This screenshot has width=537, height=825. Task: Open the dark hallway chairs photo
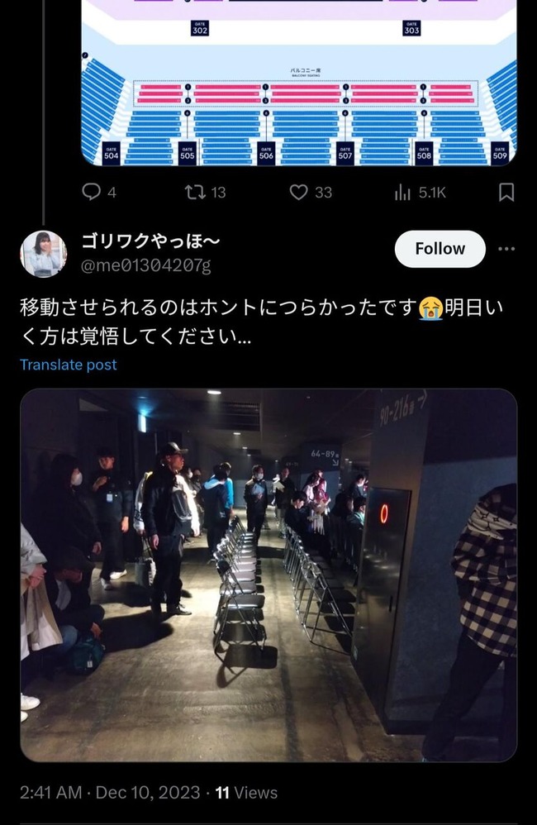pos(268,575)
